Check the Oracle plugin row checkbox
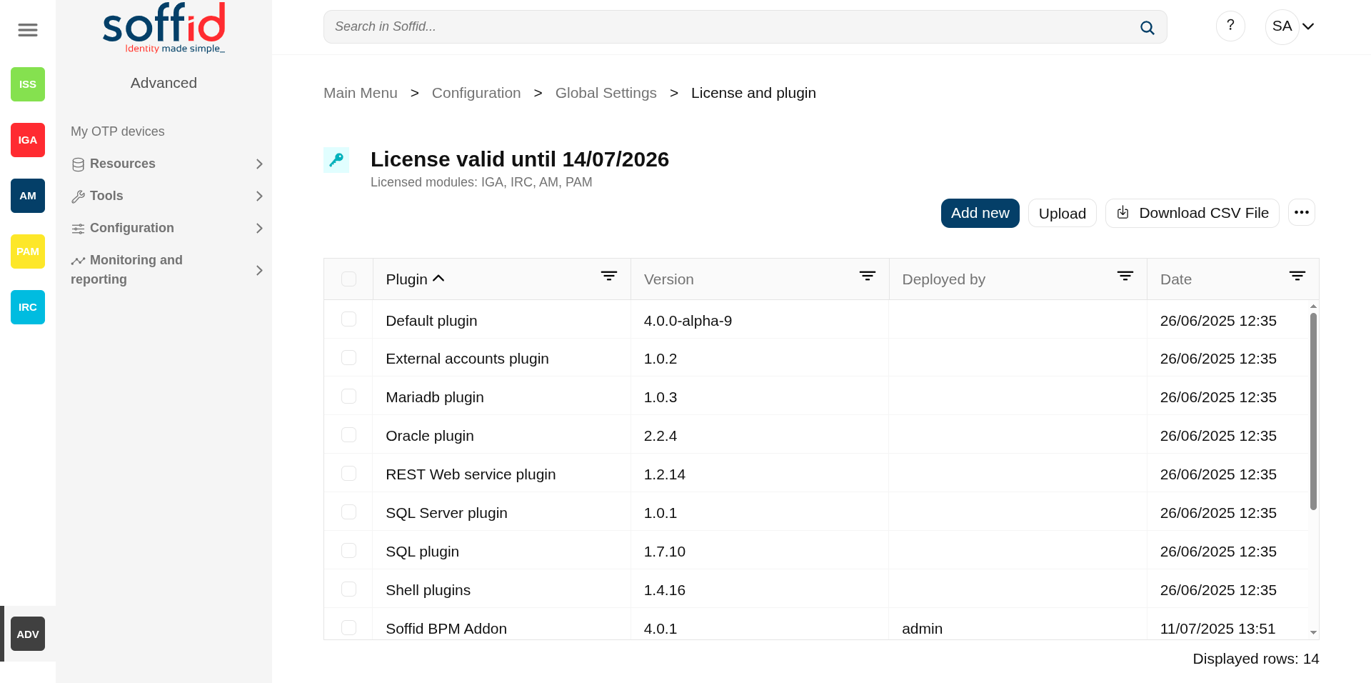 pos(348,434)
